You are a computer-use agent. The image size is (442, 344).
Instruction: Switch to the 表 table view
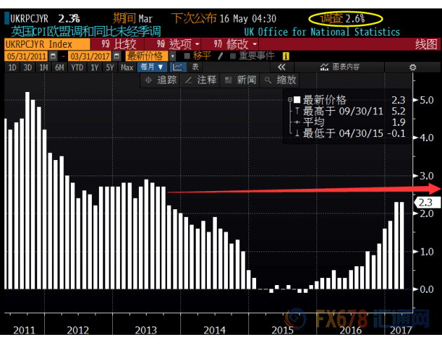point(194,67)
